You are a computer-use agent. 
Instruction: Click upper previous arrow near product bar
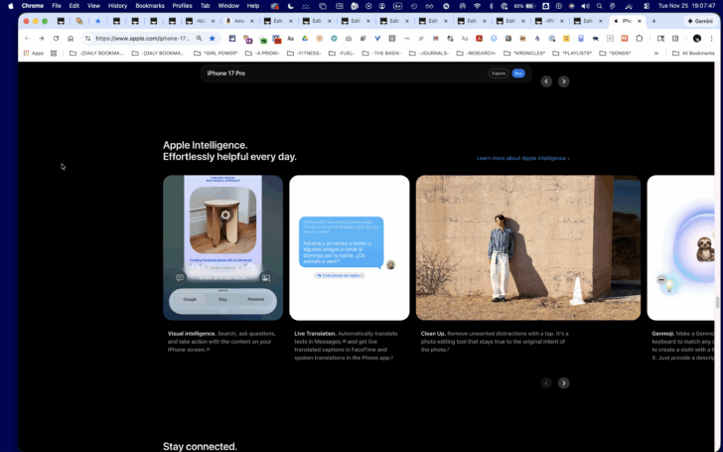546,81
